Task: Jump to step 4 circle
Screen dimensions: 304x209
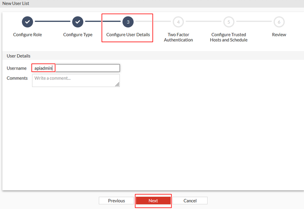Action: click(x=178, y=22)
